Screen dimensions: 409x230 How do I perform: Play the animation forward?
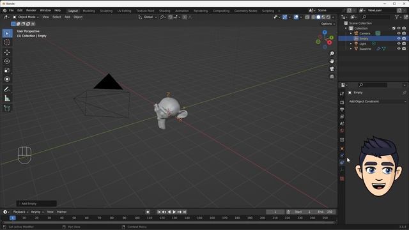[x=174, y=212]
